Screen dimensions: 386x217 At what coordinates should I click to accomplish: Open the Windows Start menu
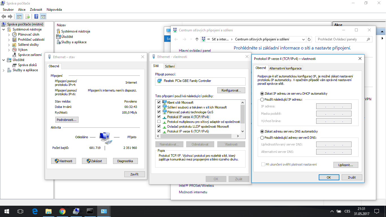tap(6, 211)
